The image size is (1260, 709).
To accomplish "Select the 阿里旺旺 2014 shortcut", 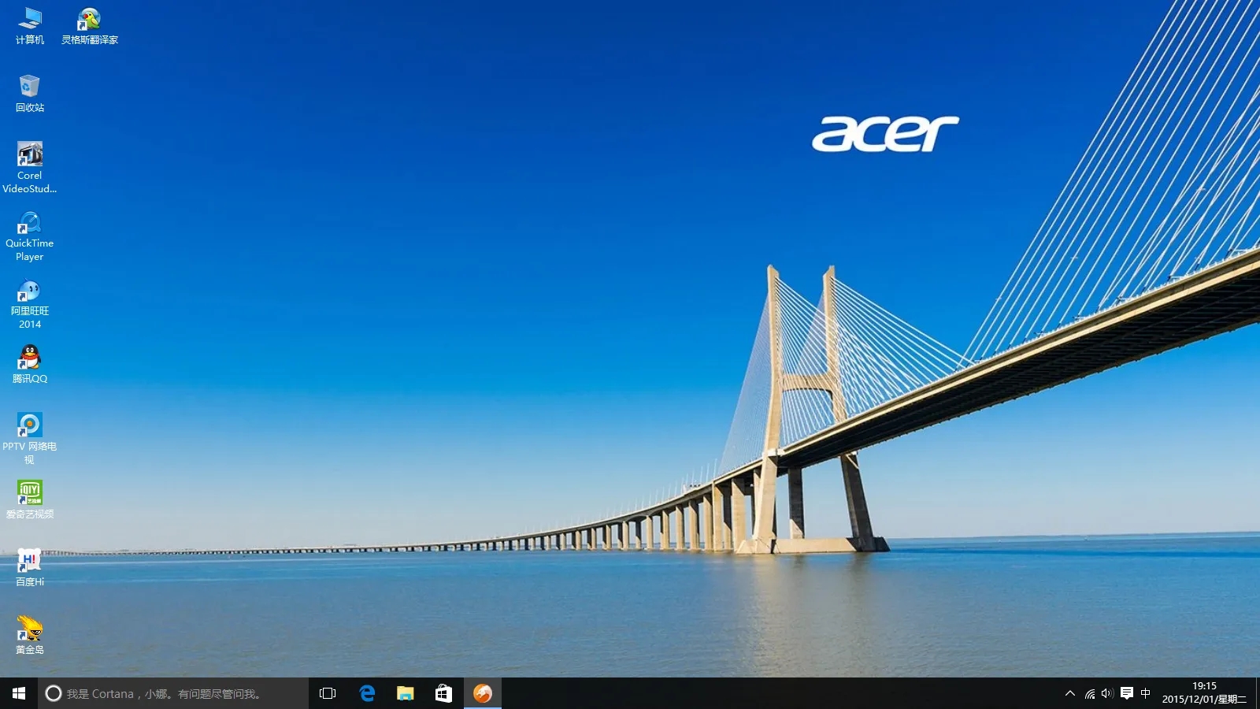I will point(30,303).
